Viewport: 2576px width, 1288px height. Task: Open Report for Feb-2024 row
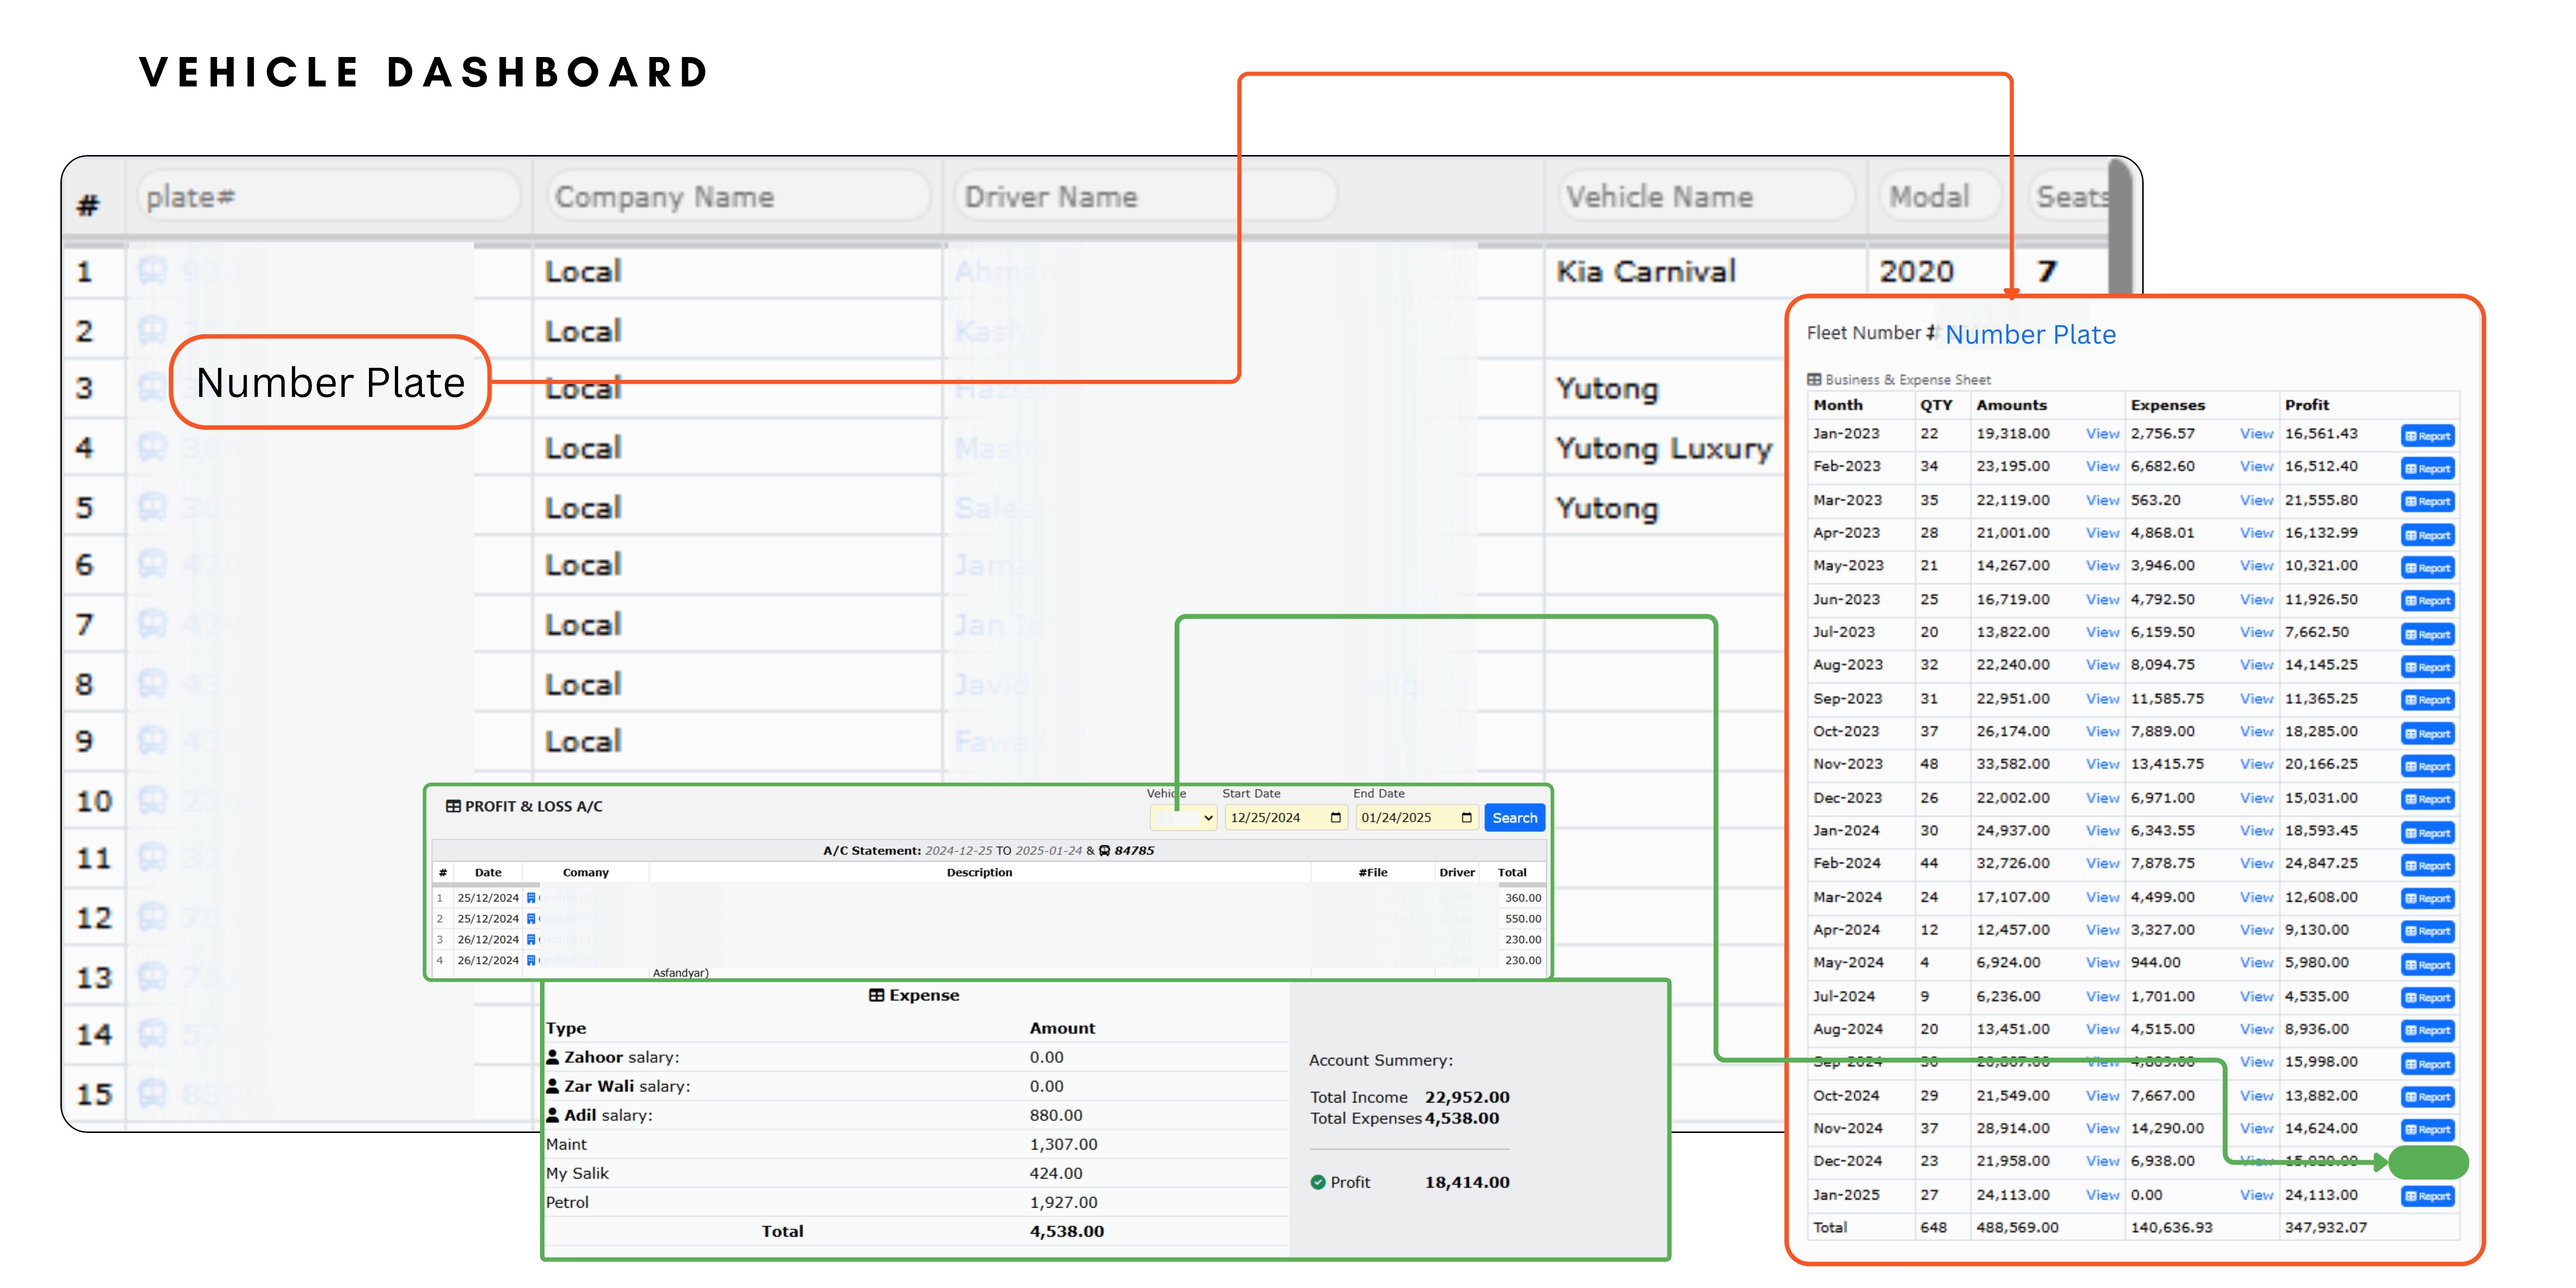[2428, 866]
